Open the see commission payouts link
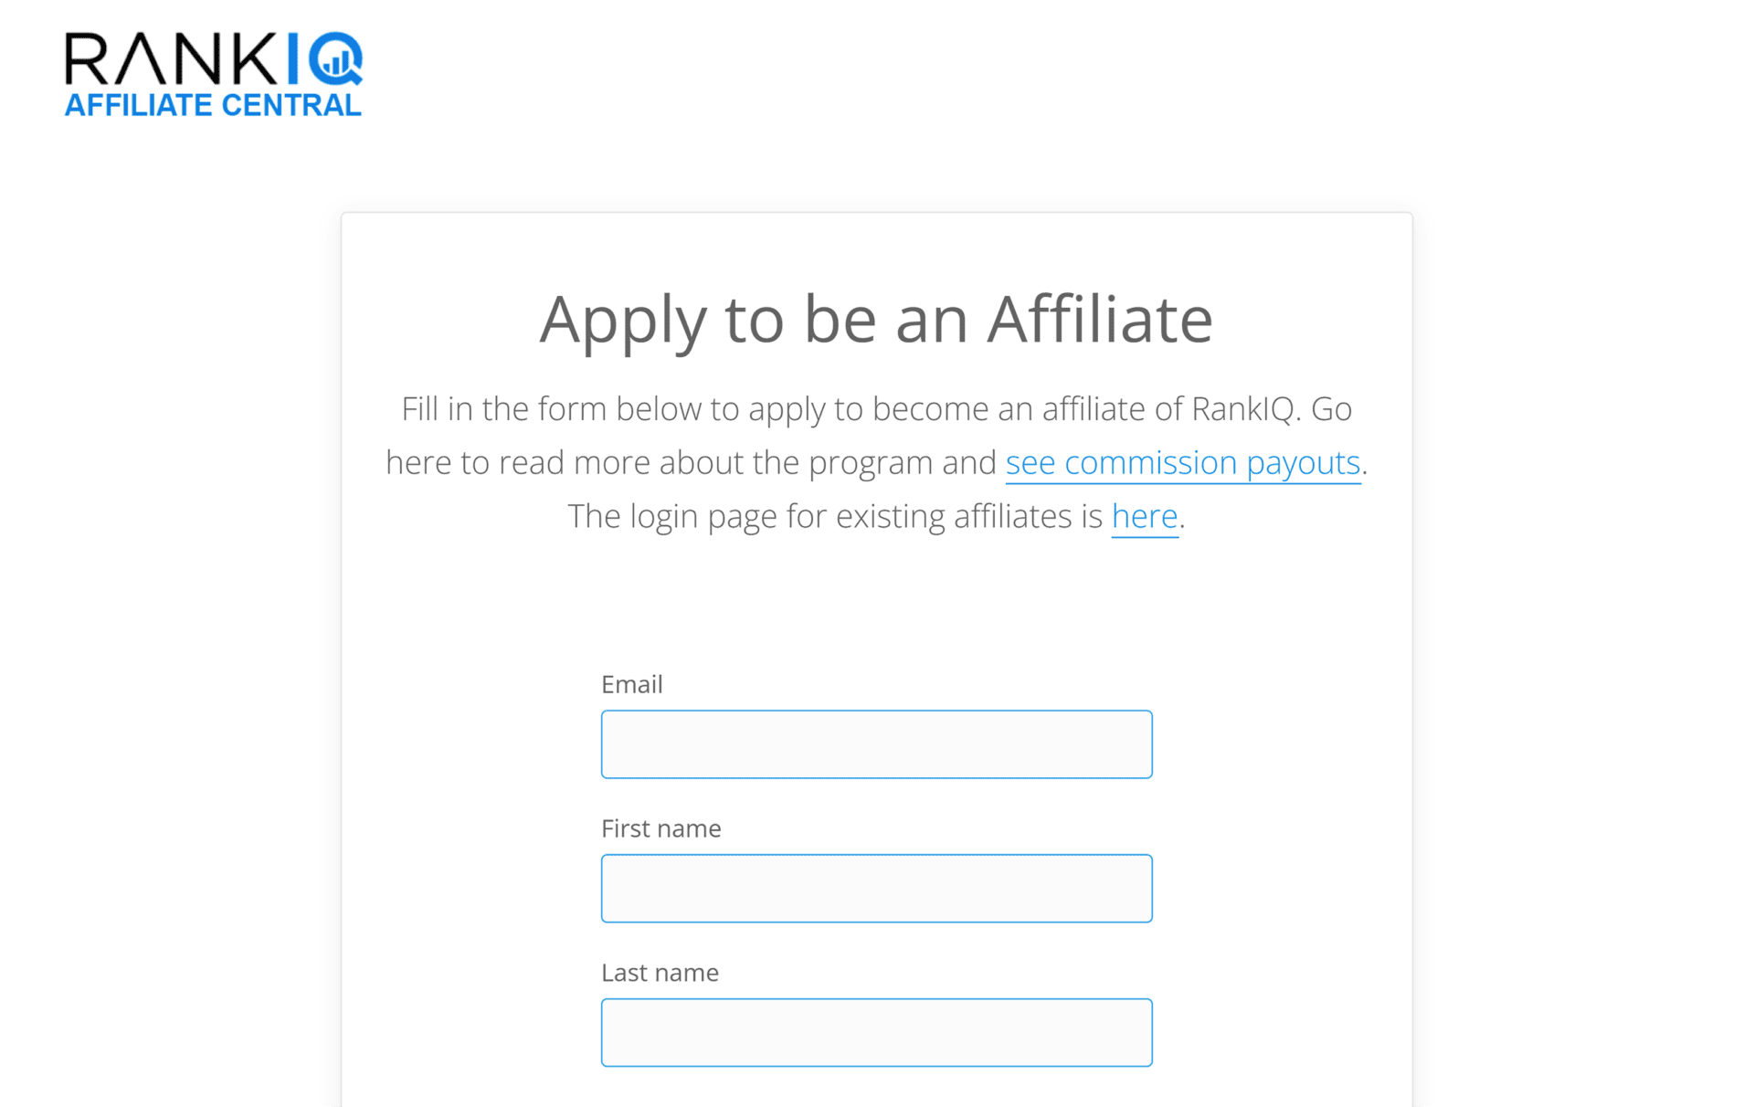Screen dimensions: 1754x1107 (1182, 463)
